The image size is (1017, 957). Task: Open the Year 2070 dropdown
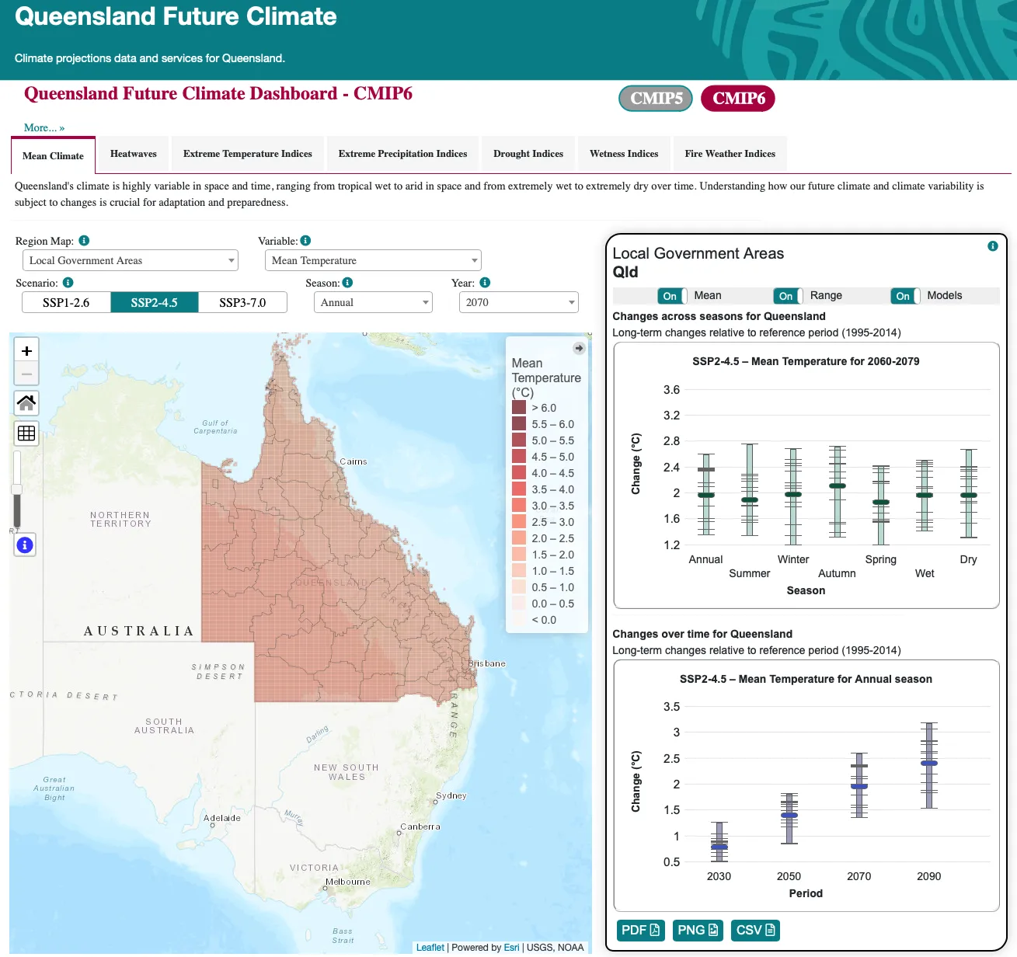[x=518, y=303]
